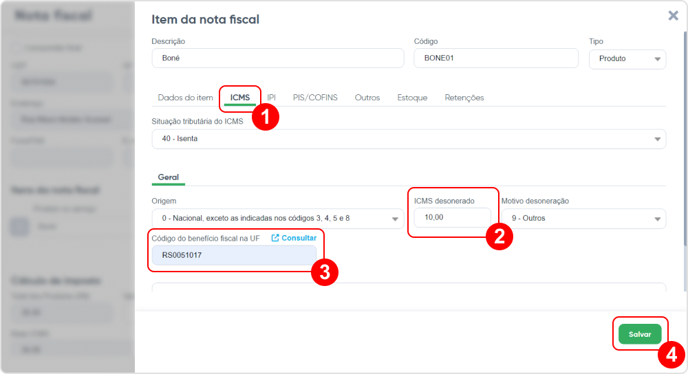The width and height of the screenshot is (688, 374).
Task: Click the Motivo desoneração label
Action: [x=535, y=201]
